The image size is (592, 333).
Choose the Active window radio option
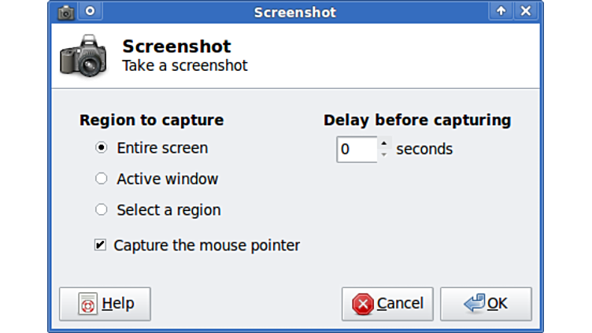tap(101, 179)
